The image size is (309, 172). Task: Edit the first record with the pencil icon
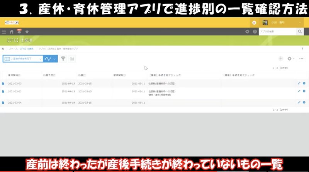tap(299, 83)
